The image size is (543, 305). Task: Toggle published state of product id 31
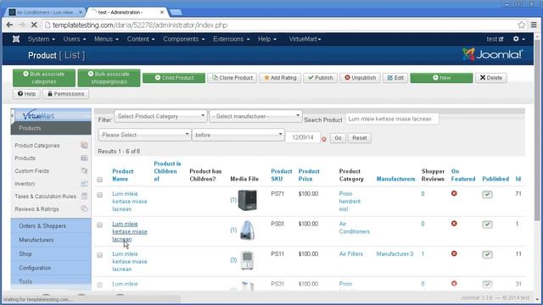[x=487, y=285]
